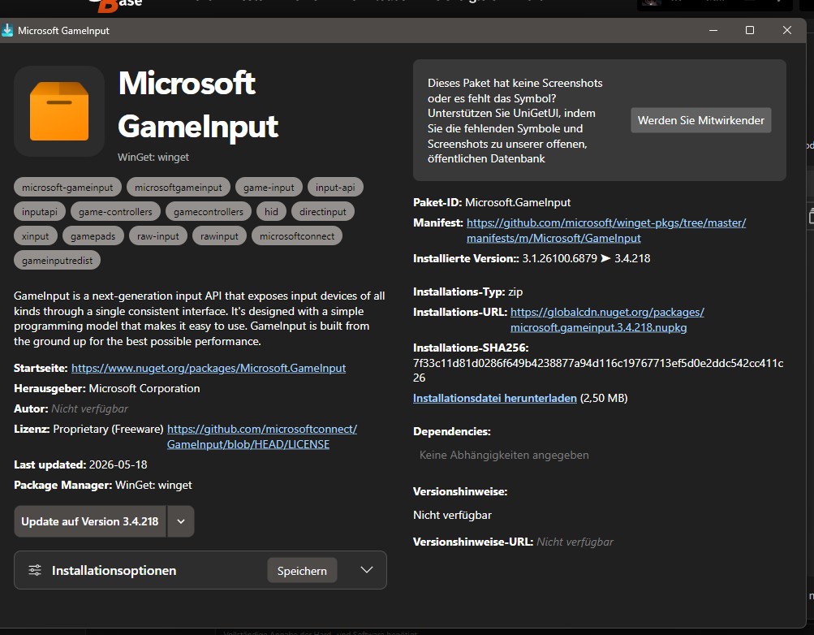The image size is (814, 635).
Task: Maximize the Microsoft GameInput window
Action: click(750, 30)
